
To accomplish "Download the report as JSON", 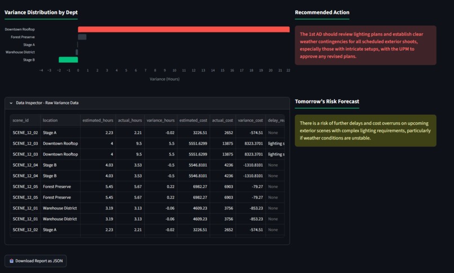I will (x=35, y=261).
